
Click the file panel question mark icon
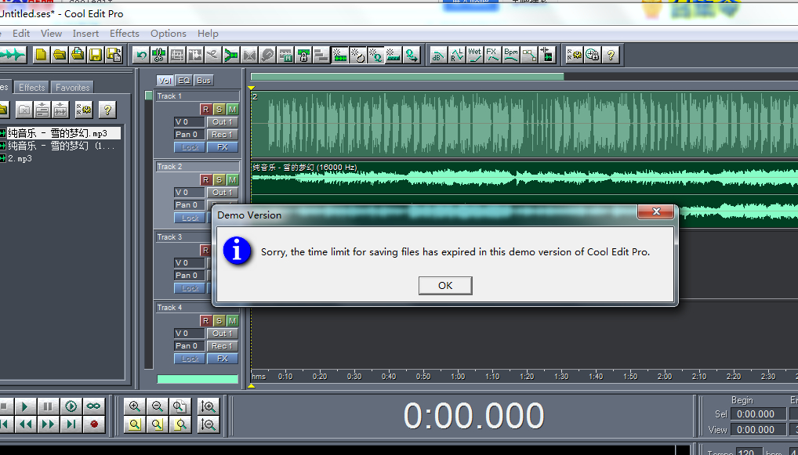coord(107,109)
